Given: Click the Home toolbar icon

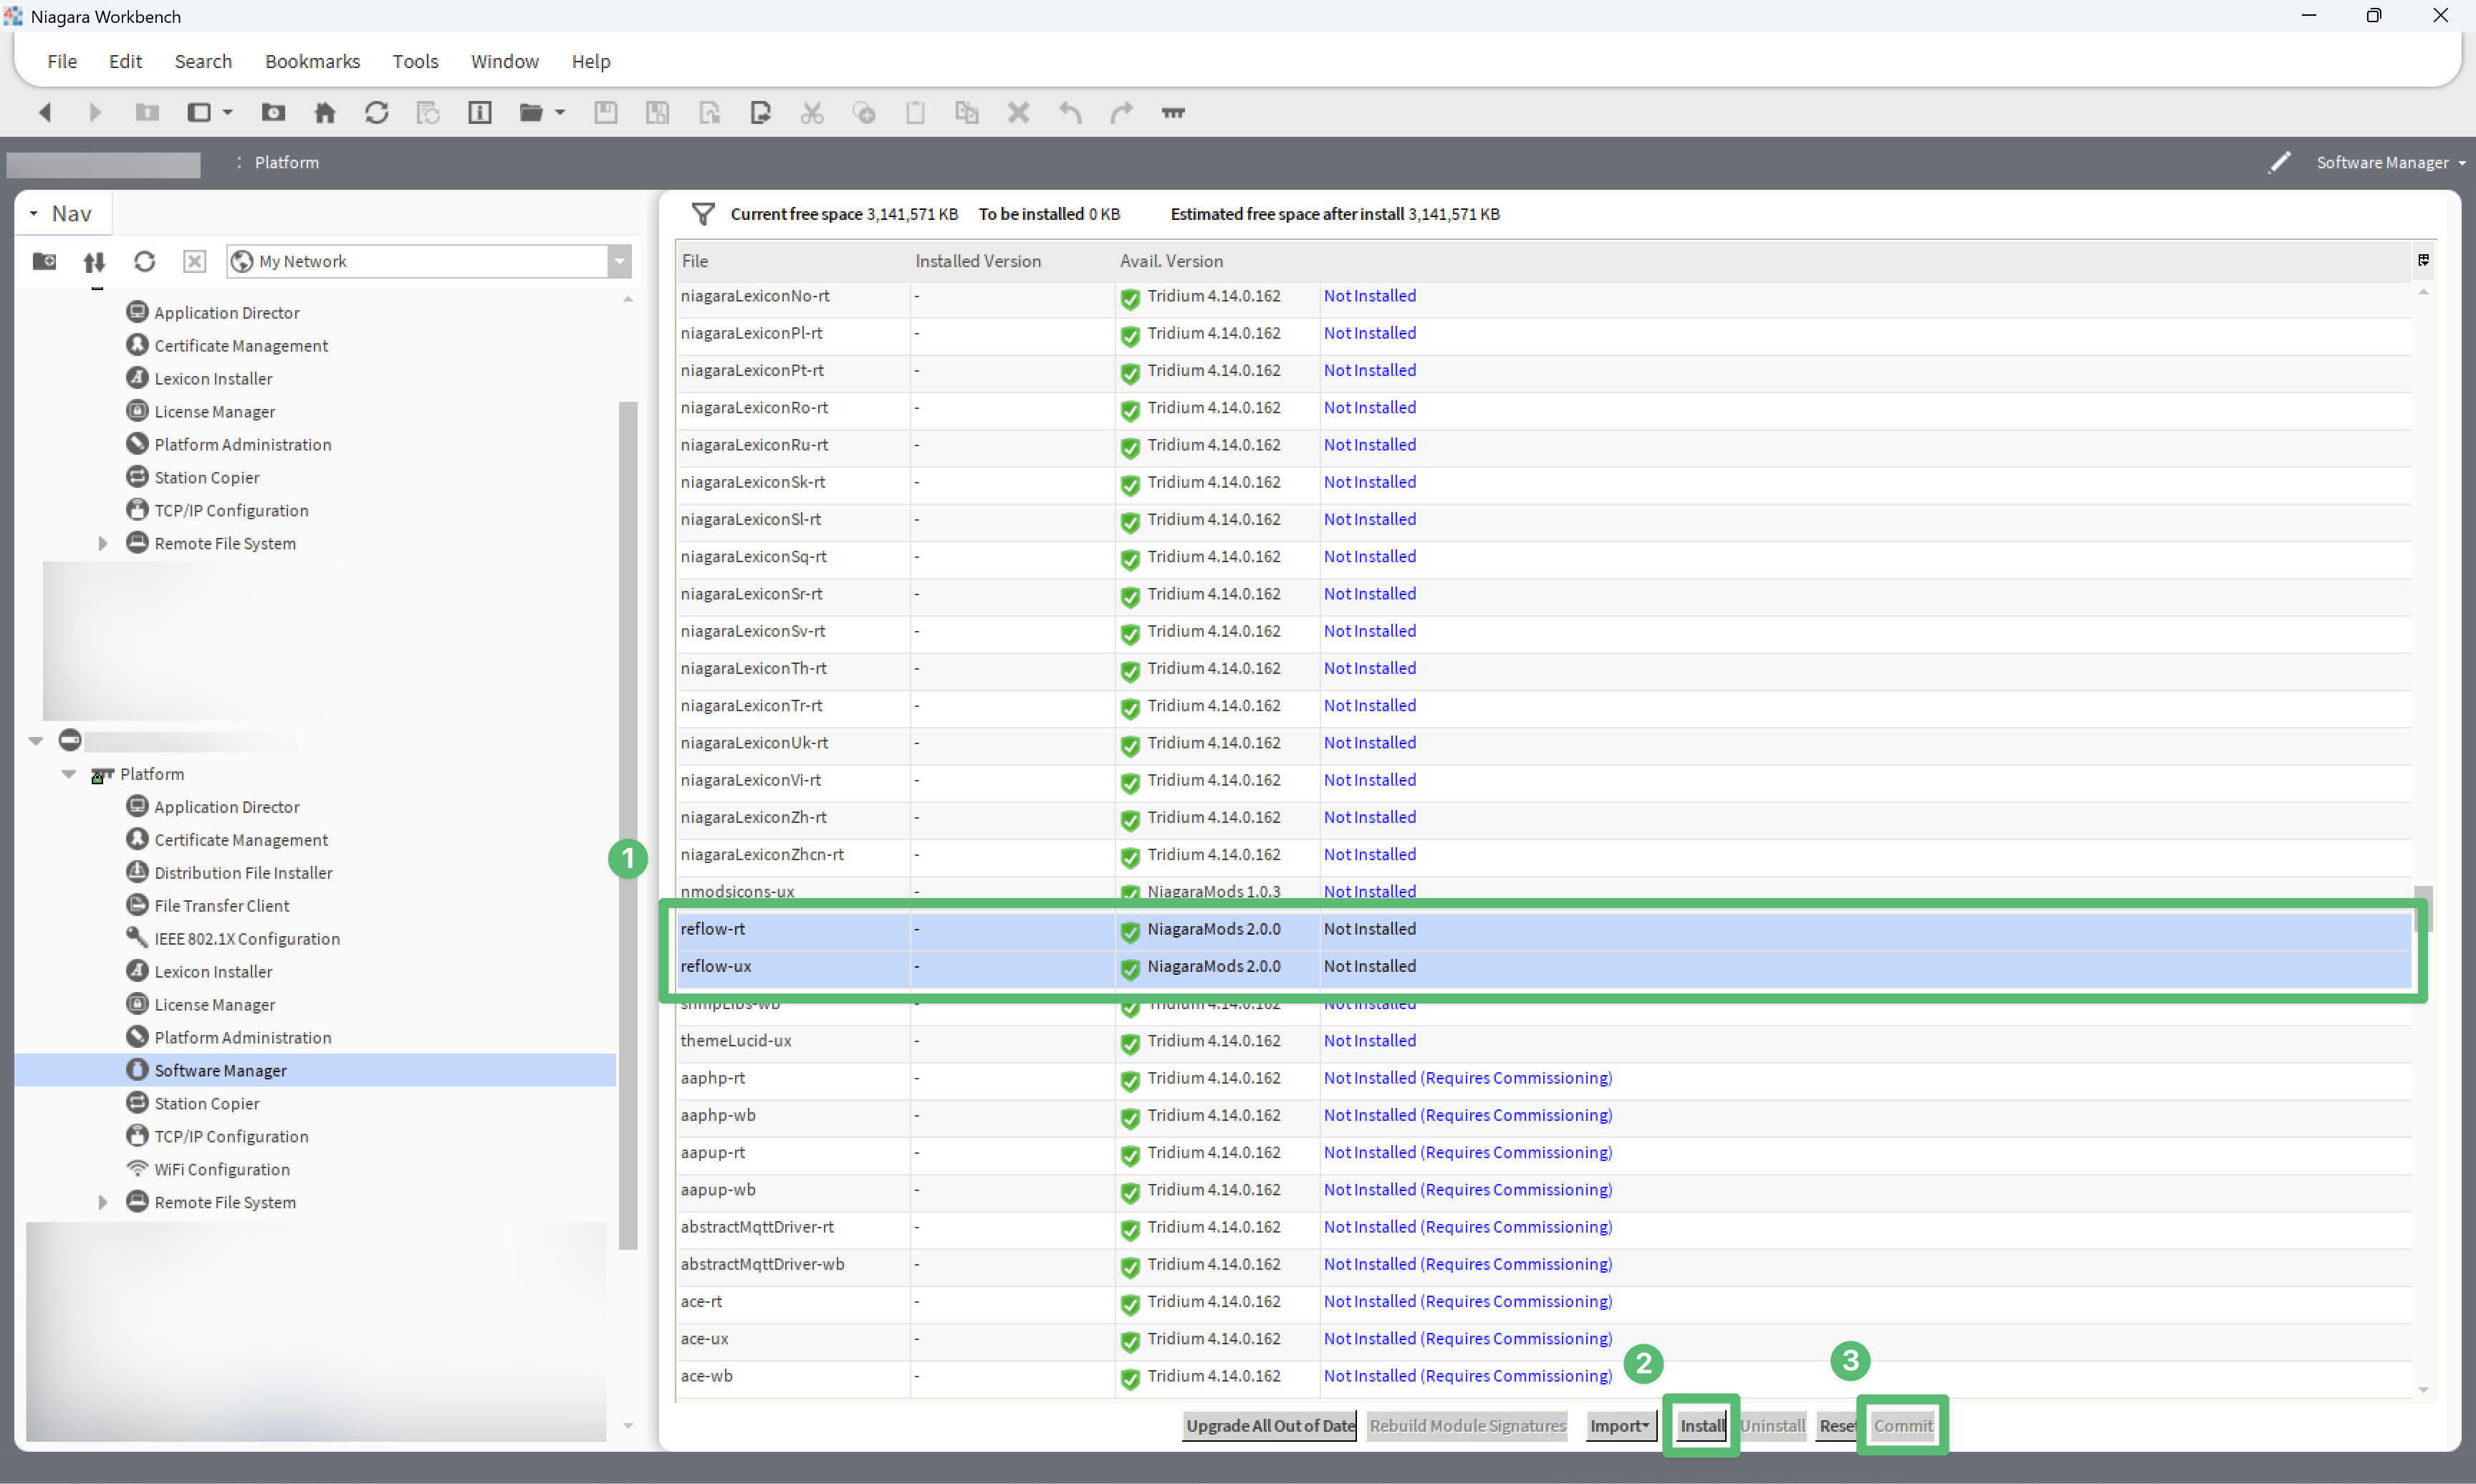Looking at the screenshot, I should coord(324,112).
